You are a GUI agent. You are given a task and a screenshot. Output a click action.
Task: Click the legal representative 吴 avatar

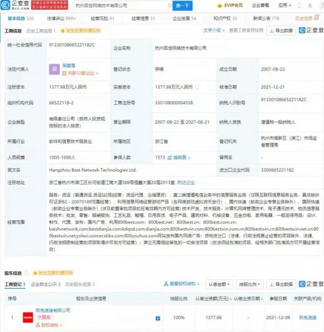[54, 69]
